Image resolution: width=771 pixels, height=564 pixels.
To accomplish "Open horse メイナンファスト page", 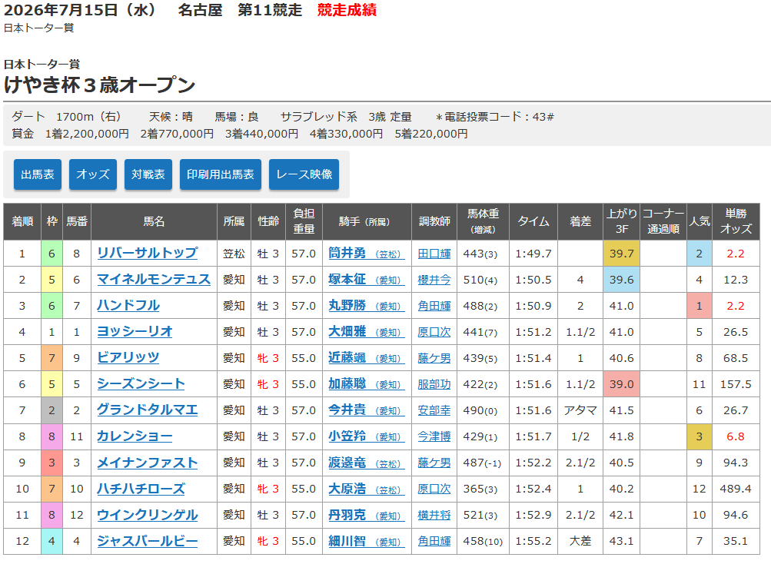I will 147,463.
